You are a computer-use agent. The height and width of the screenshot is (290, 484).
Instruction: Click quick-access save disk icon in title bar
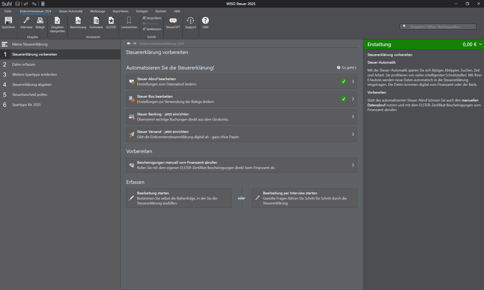(x=17, y=4)
